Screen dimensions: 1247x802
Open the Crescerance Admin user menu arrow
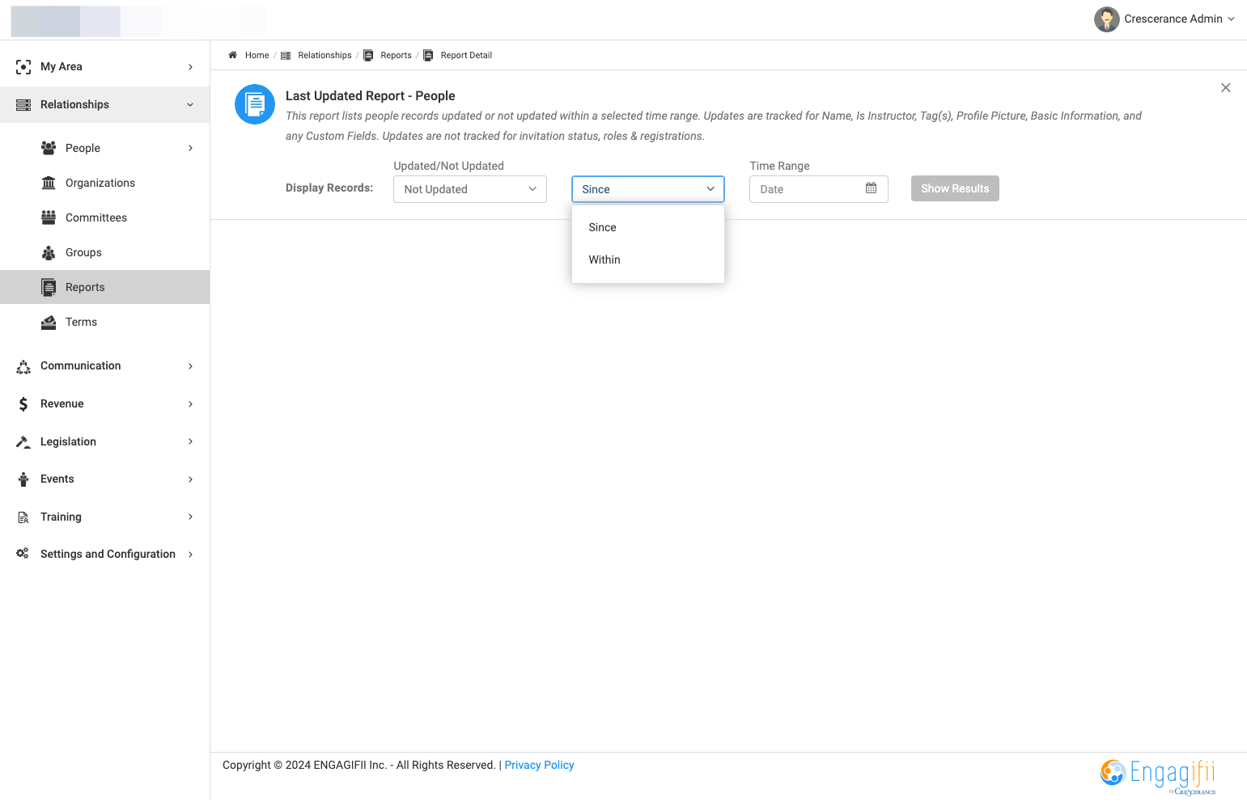click(1232, 19)
